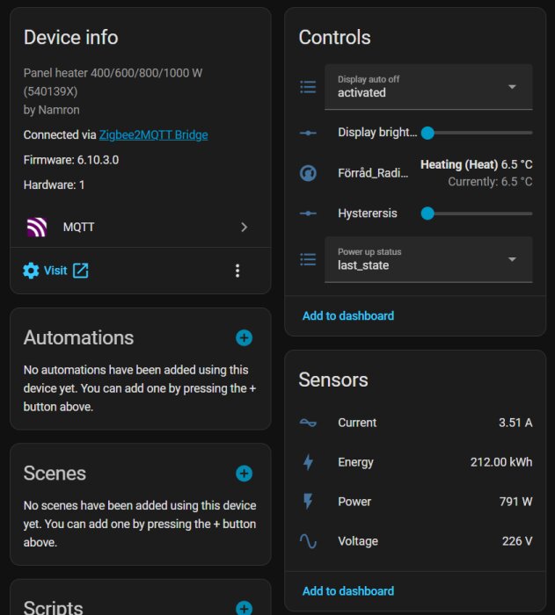Add a new scene with plus icon
The image size is (555, 615).
pos(244,474)
